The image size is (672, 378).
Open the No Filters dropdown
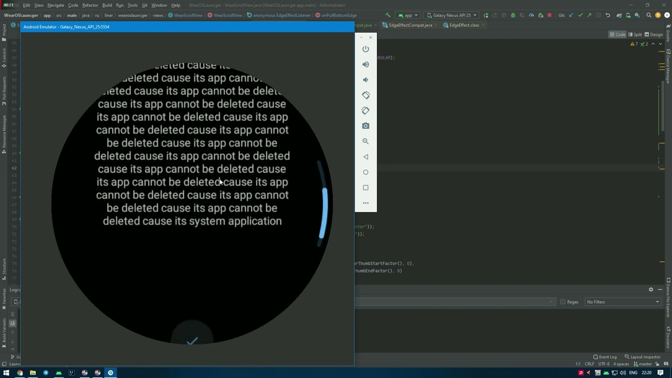[x=623, y=302]
